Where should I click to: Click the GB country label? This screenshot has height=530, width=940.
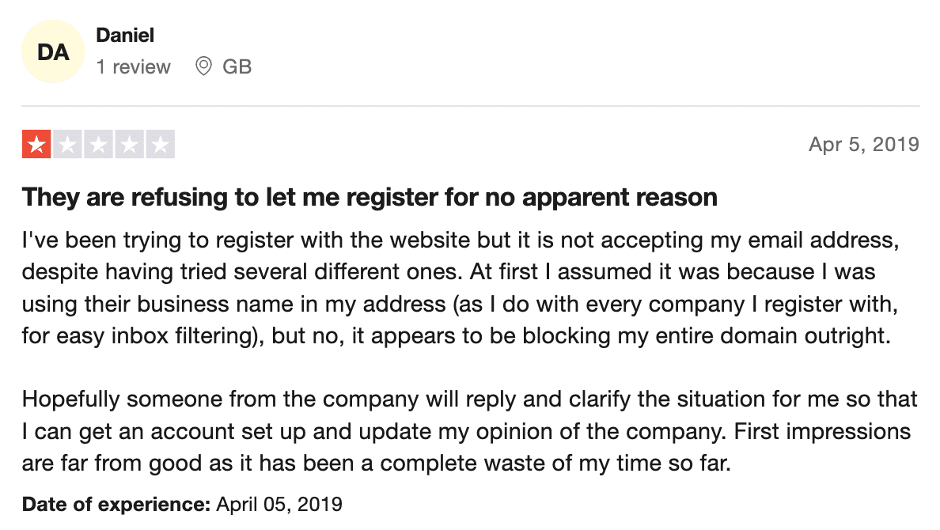[237, 66]
